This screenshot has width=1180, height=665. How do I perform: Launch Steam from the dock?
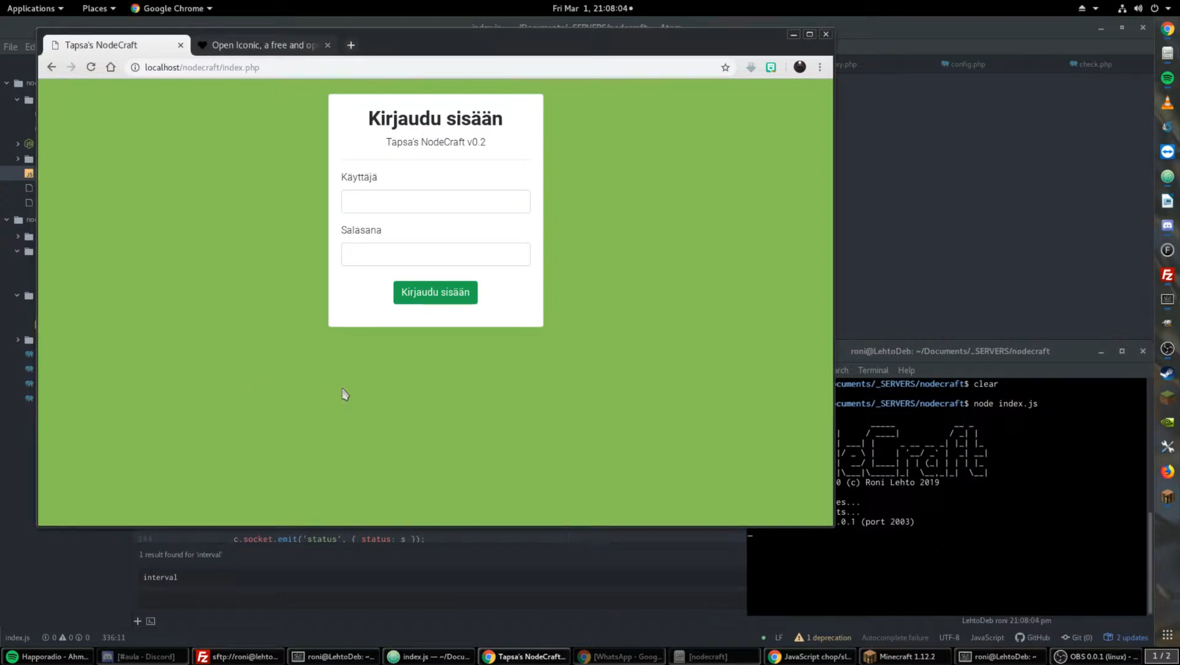[1168, 373]
